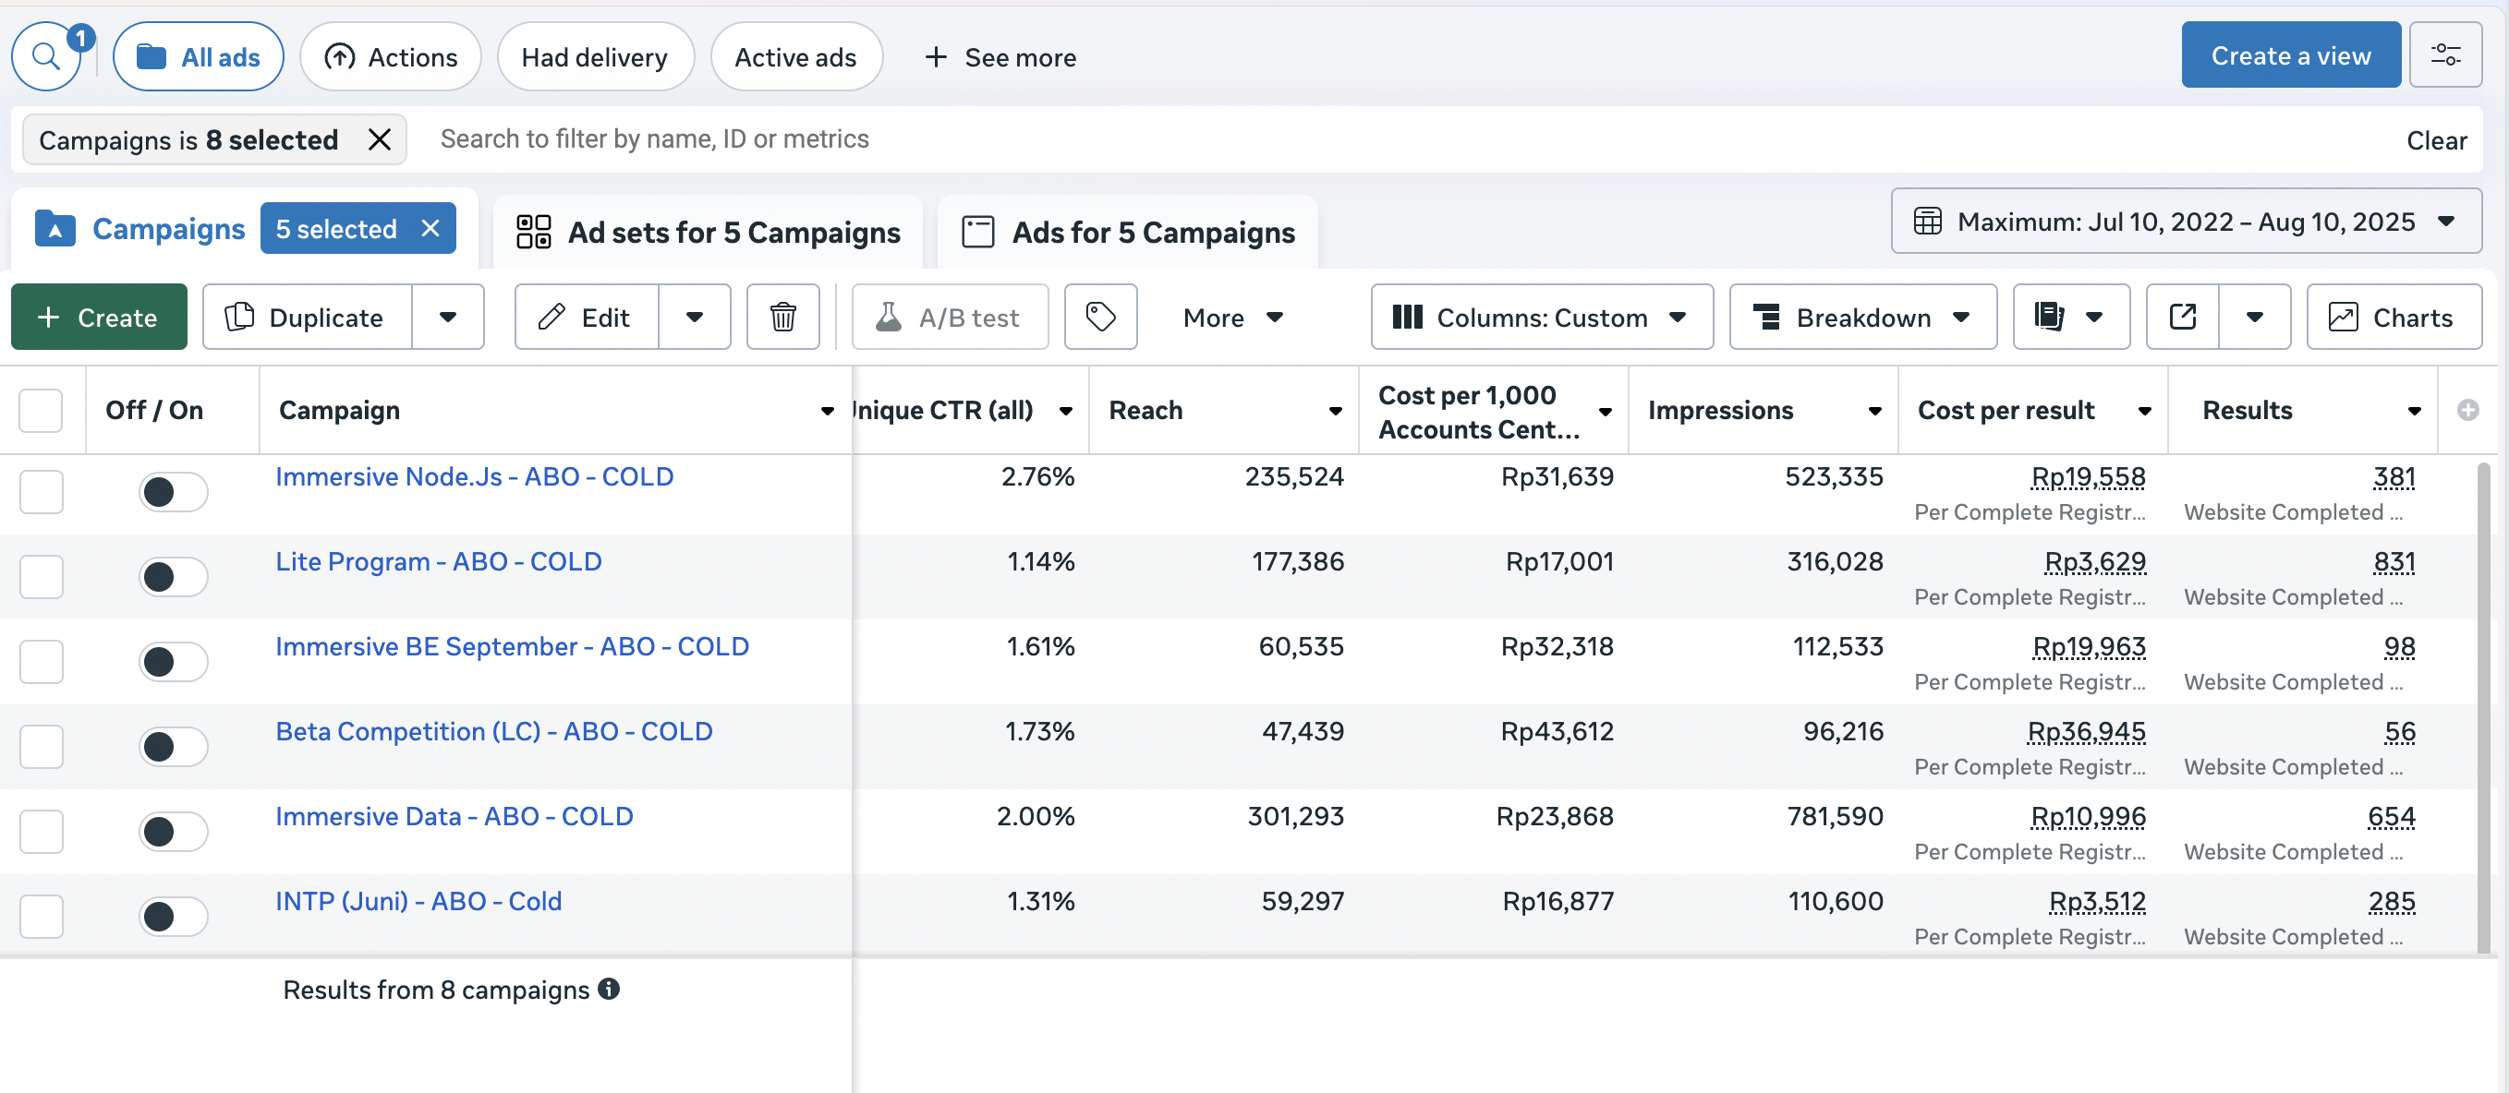
Task: Expand the Columns: Custom dropdown
Action: [1541, 317]
